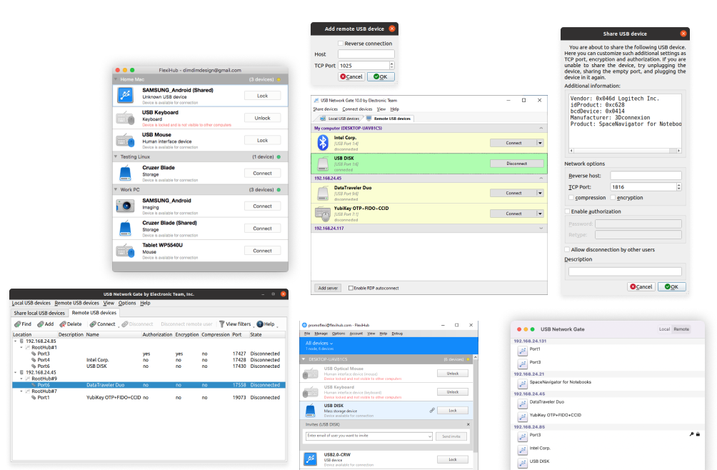Click the SAMSUNG_Android imaging camera icon under Work PC
The image size is (717, 470).
pyautogui.click(x=125, y=206)
